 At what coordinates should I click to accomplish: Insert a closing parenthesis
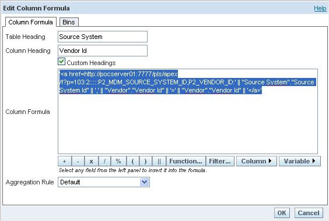click(x=146, y=161)
